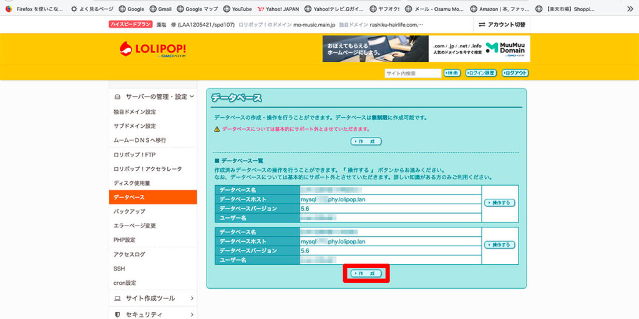Select 独自ドメイン設定 in sidebar

(x=135, y=112)
